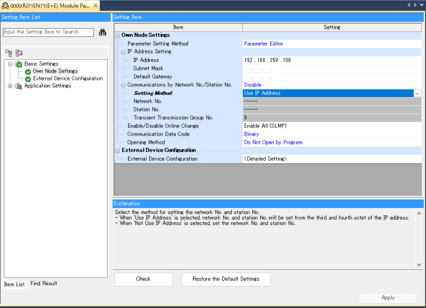Collapse the Basic Settings tree node
The width and height of the screenshot is (426, 308).
[10, 64]
